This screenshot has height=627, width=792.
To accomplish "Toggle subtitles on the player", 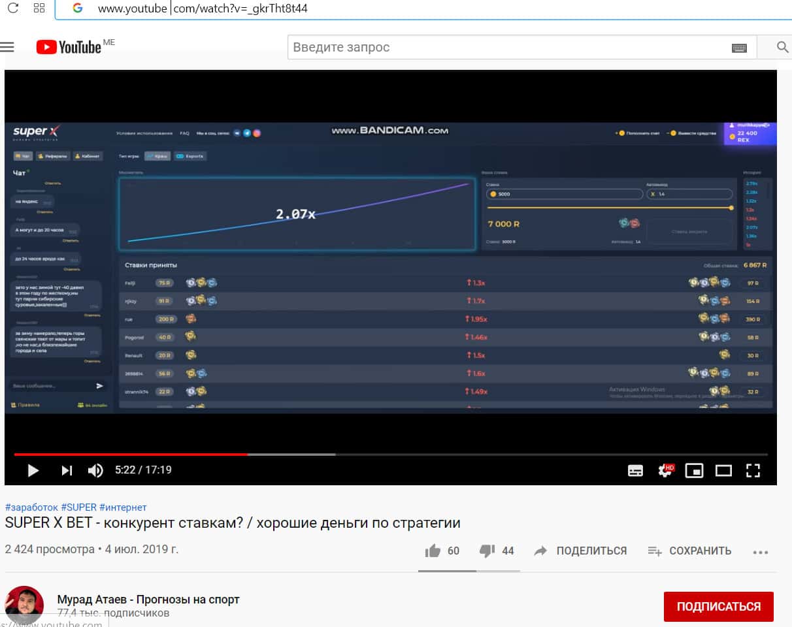I will 635,470.
